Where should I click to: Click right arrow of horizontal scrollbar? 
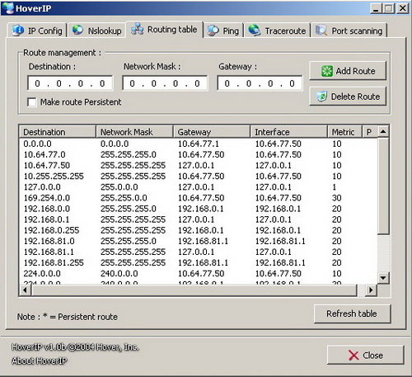coord(371,290)
